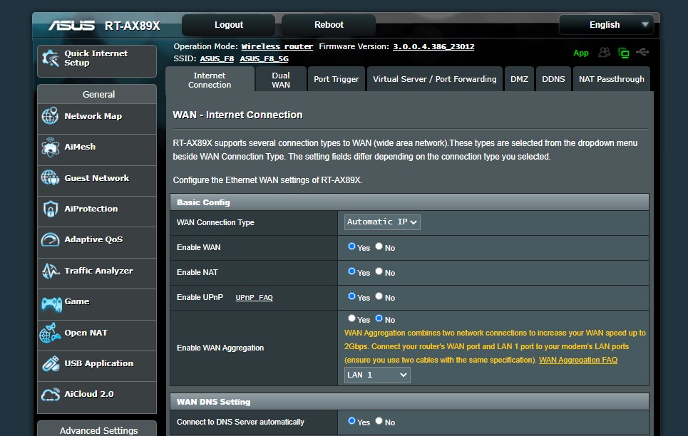This screenshot has height=436, width=688.
Task: Open Traffic Analyzer menu item
Action: click(97, 274)
